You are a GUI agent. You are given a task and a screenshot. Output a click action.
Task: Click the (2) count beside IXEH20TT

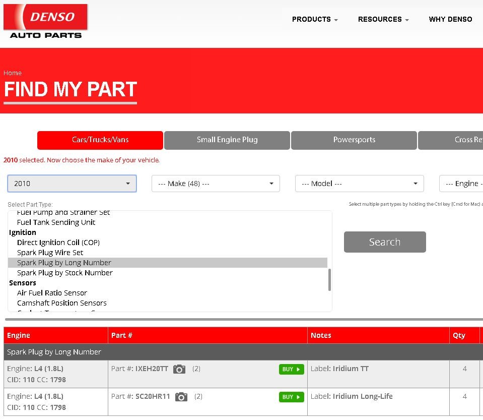tap(196, 369)
